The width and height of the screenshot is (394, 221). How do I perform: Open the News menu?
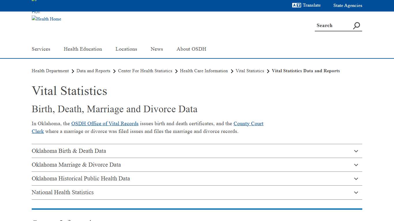[x=157, y=49]
